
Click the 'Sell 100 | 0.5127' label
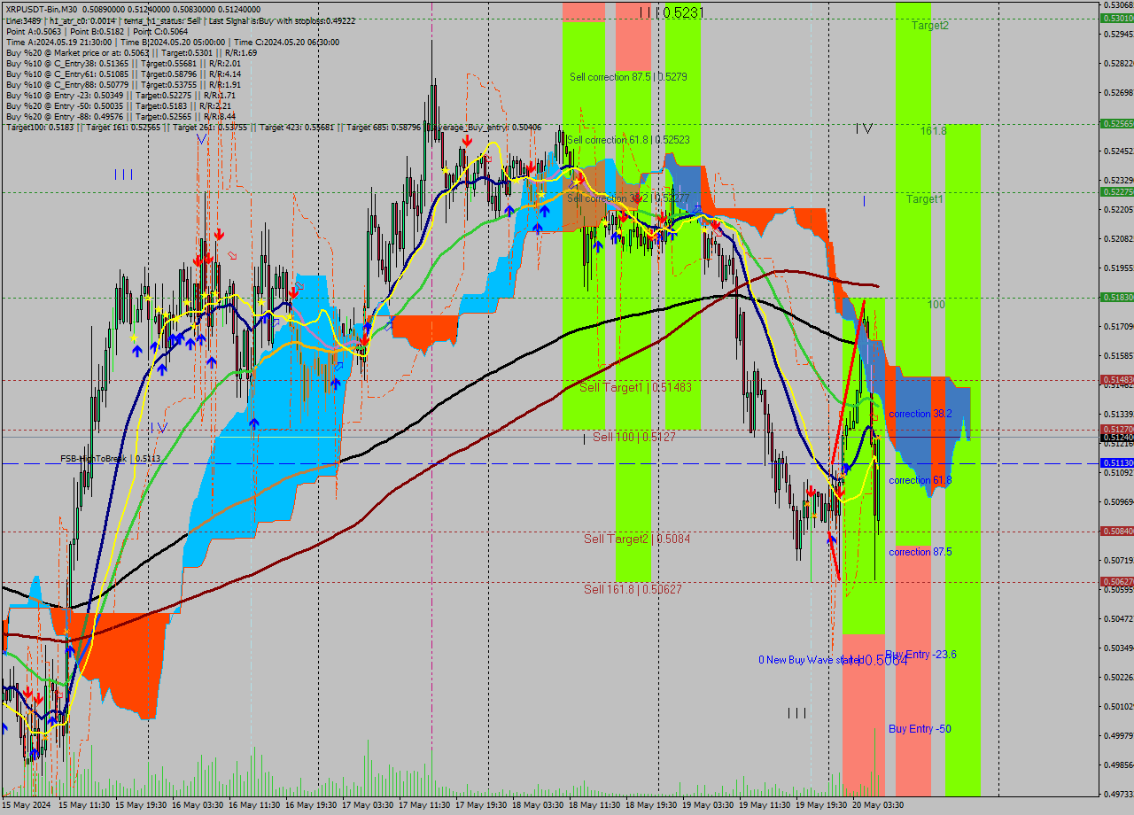(x=634, y=437)
